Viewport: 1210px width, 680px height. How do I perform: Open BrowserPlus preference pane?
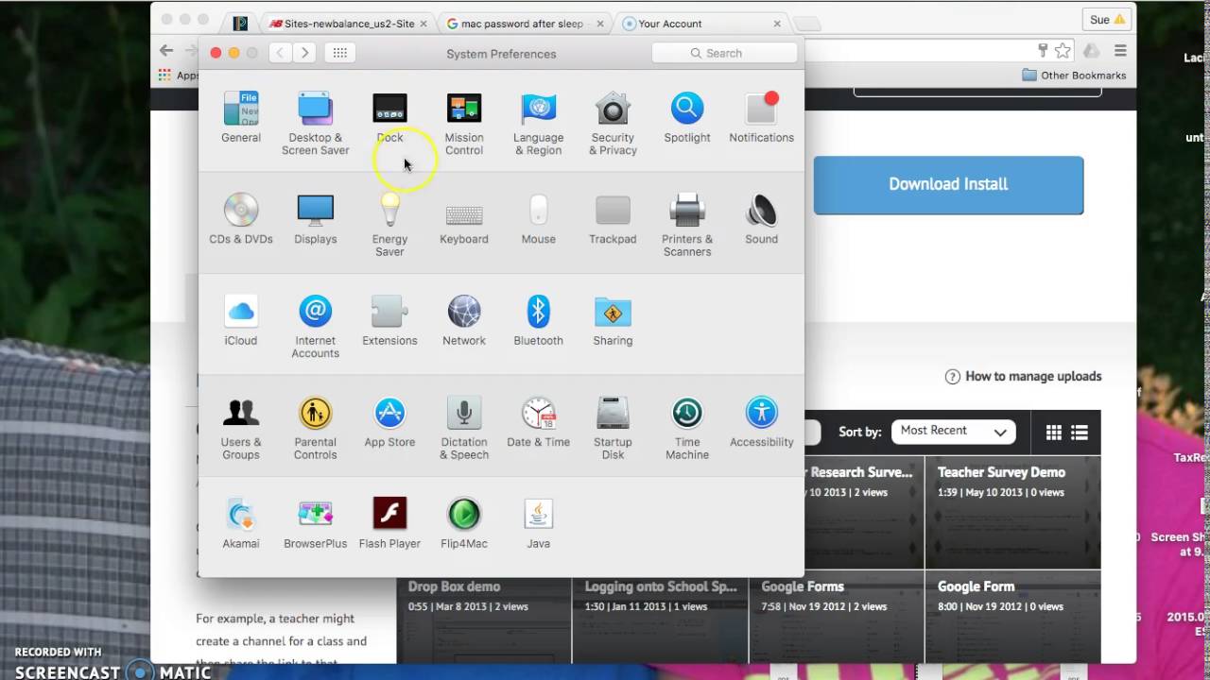[315, 523]
